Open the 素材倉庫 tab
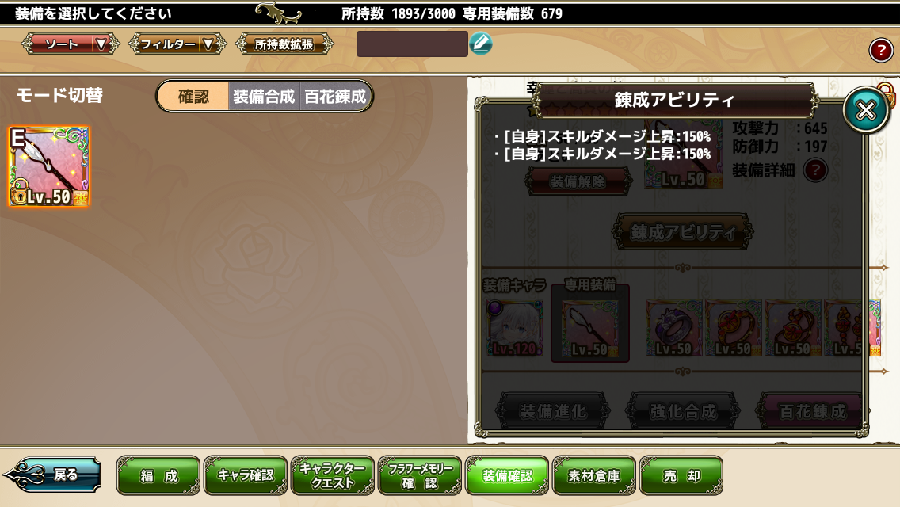Screen dimensions: 900x507 pos(594,475)
